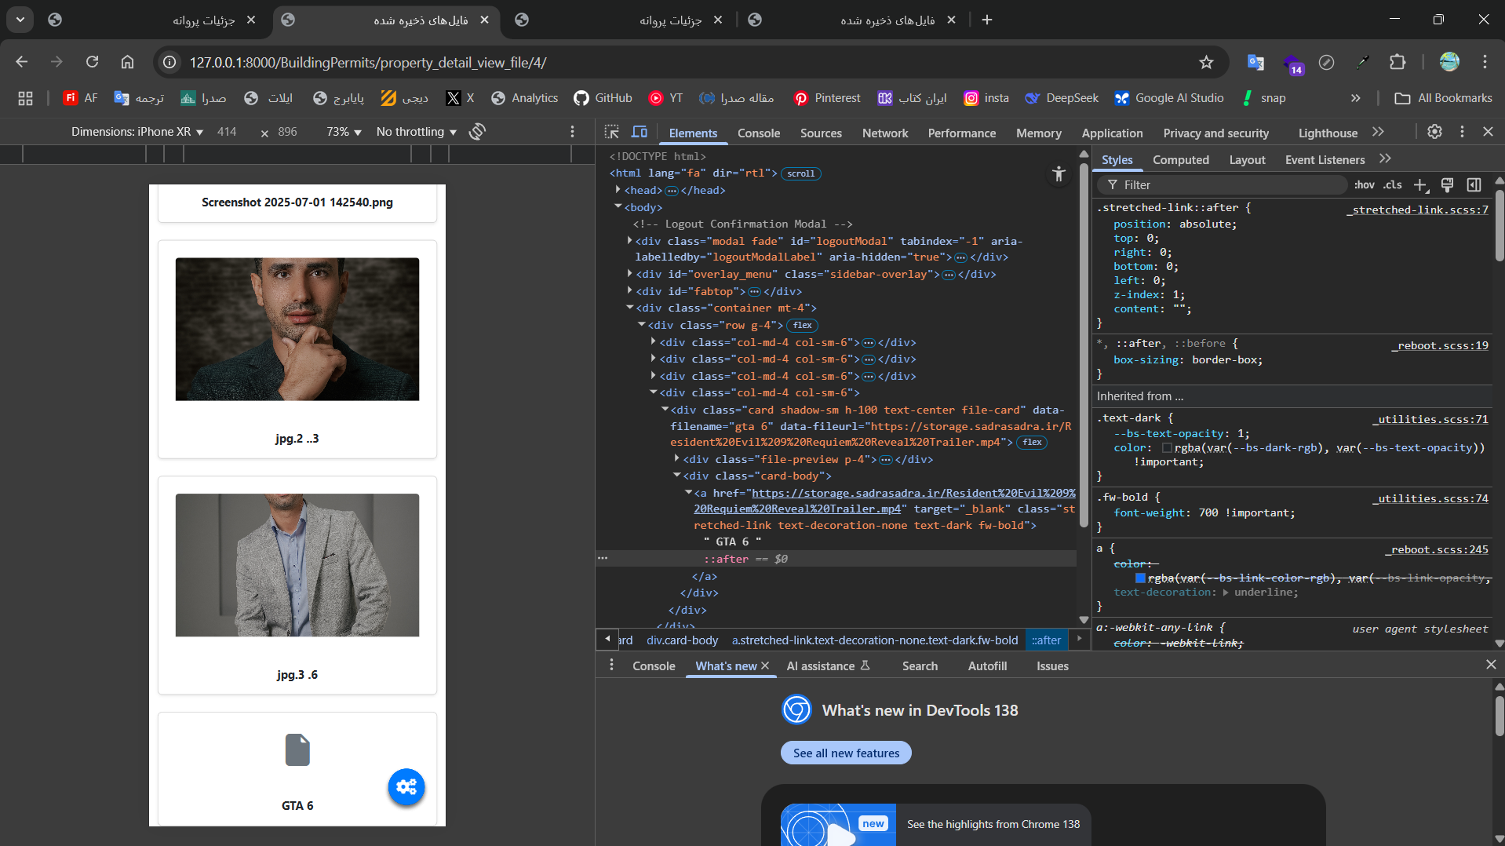
Task: Click the inspect element picker icon
Action: tap(612, 132)
